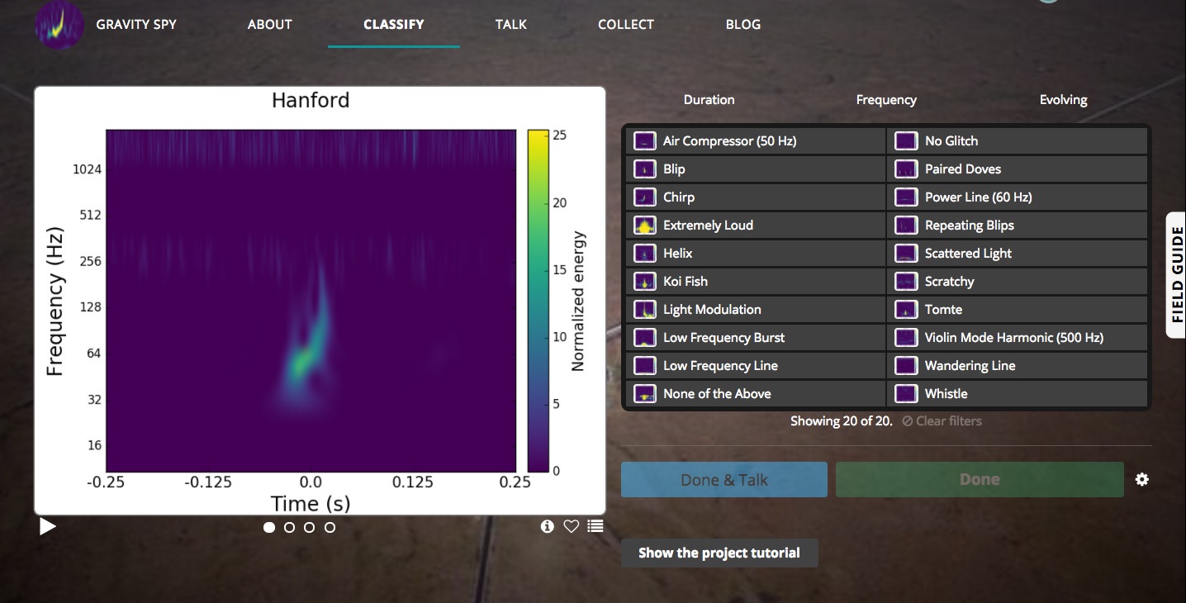
Task: Favorite this subject with heart icon
Action: [571, 526]
